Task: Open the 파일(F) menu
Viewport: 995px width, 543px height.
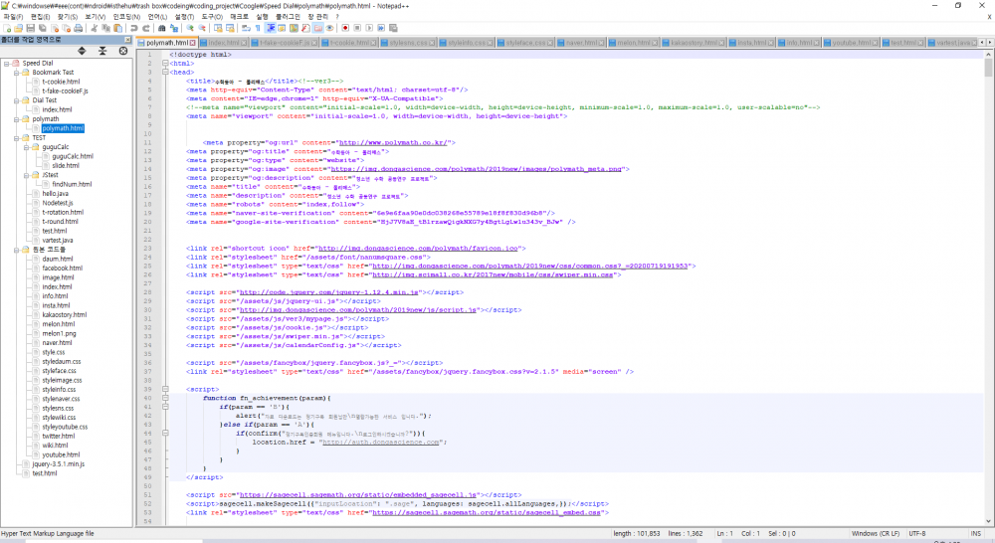Action: 13,17
